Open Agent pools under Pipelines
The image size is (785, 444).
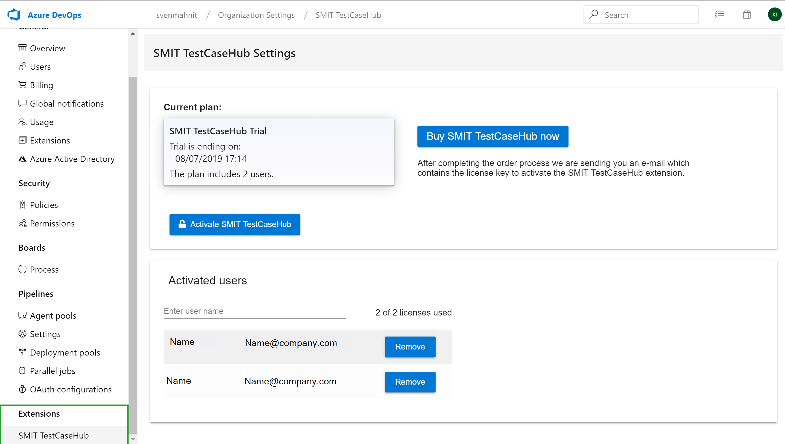point(53,315)
